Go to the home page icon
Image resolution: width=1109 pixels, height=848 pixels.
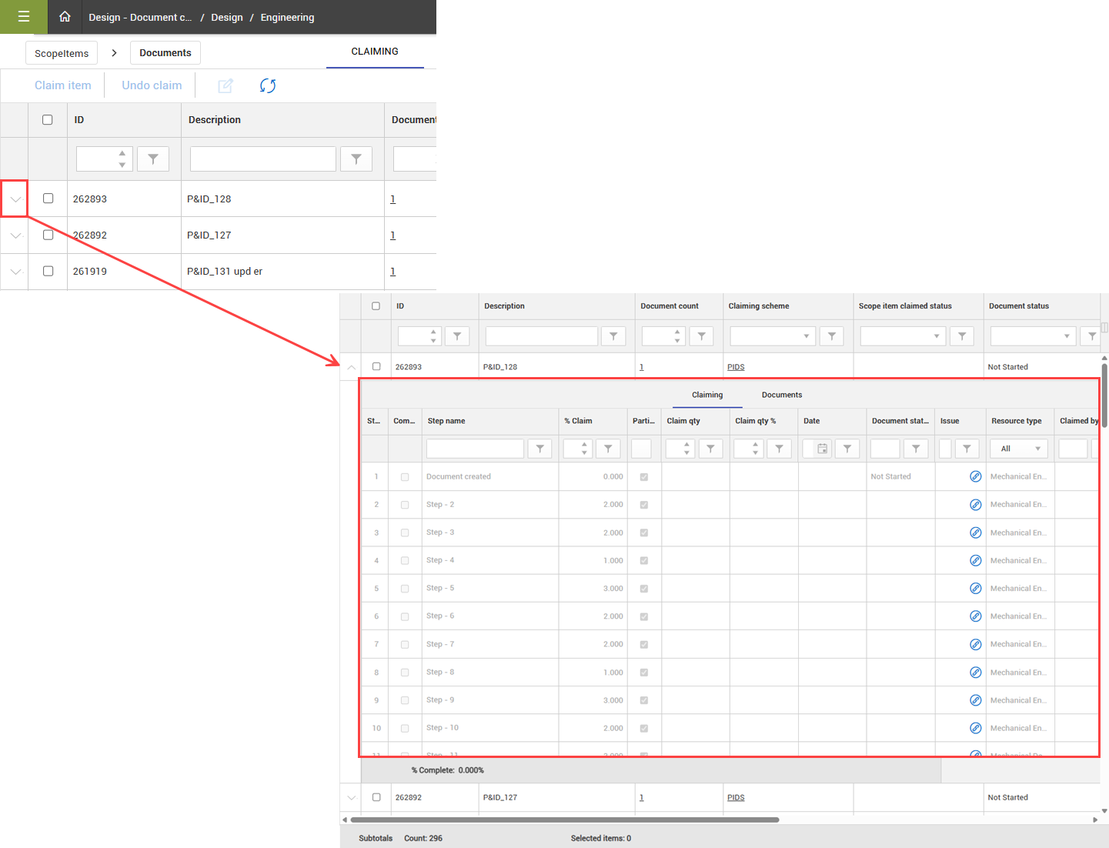(65, 17)
